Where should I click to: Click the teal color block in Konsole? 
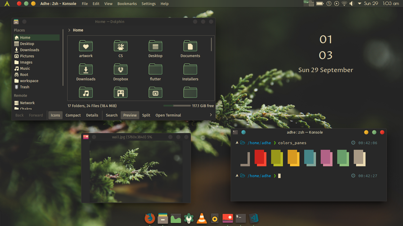point(310,158)
